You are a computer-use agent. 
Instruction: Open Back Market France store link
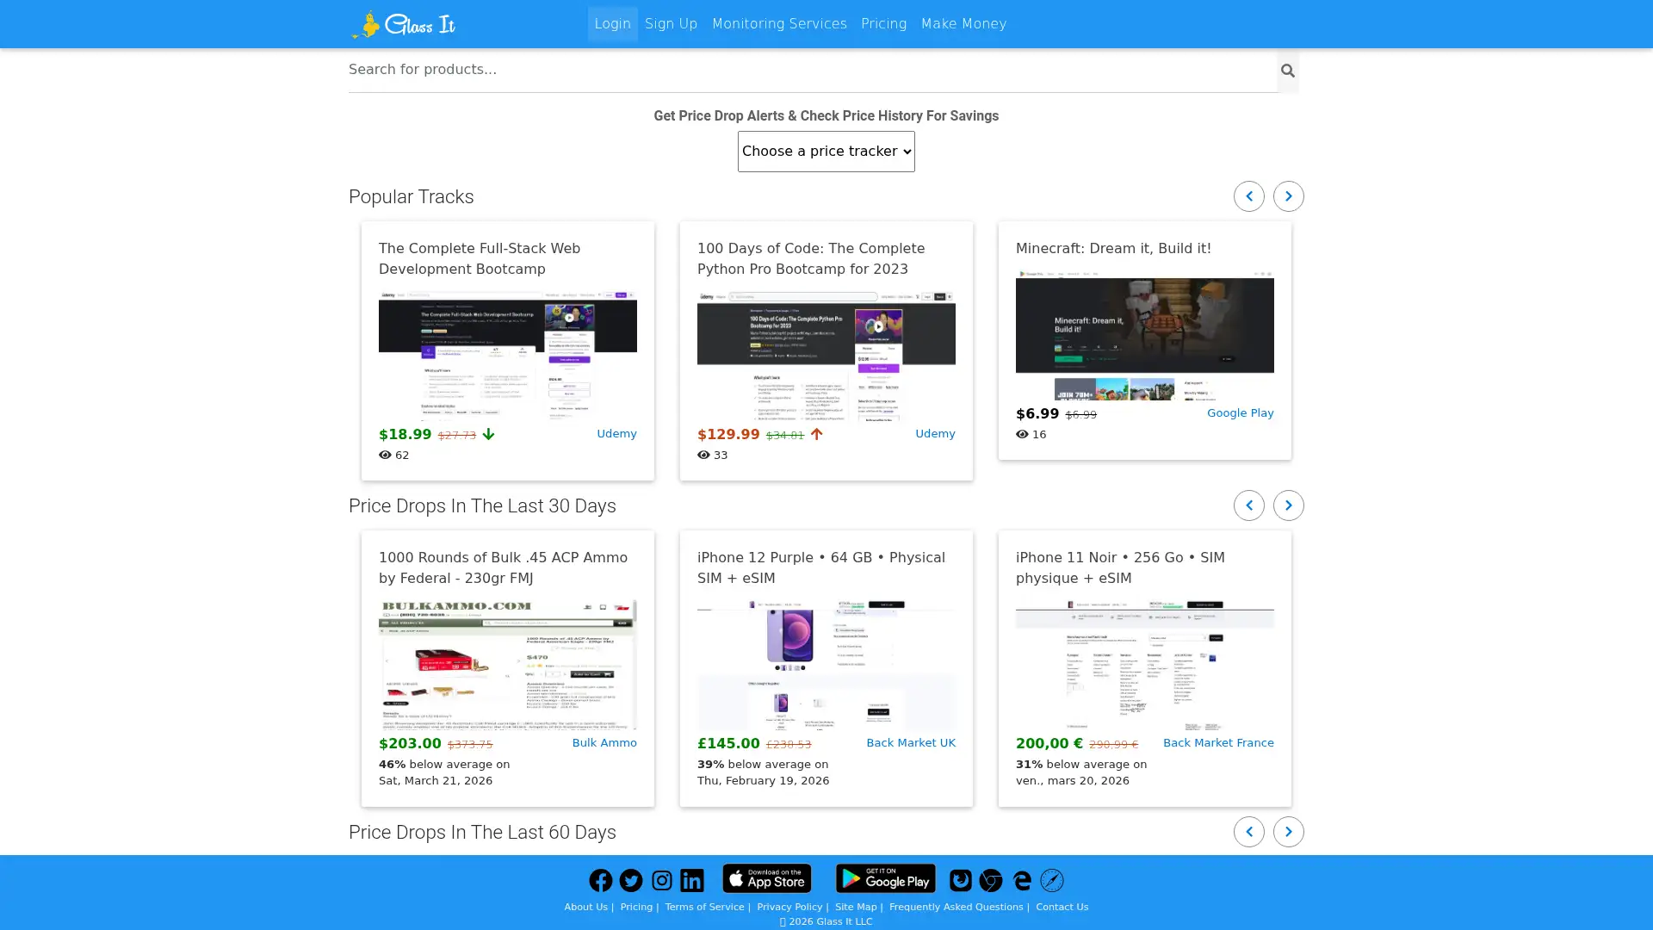[x=1218, y=743]
